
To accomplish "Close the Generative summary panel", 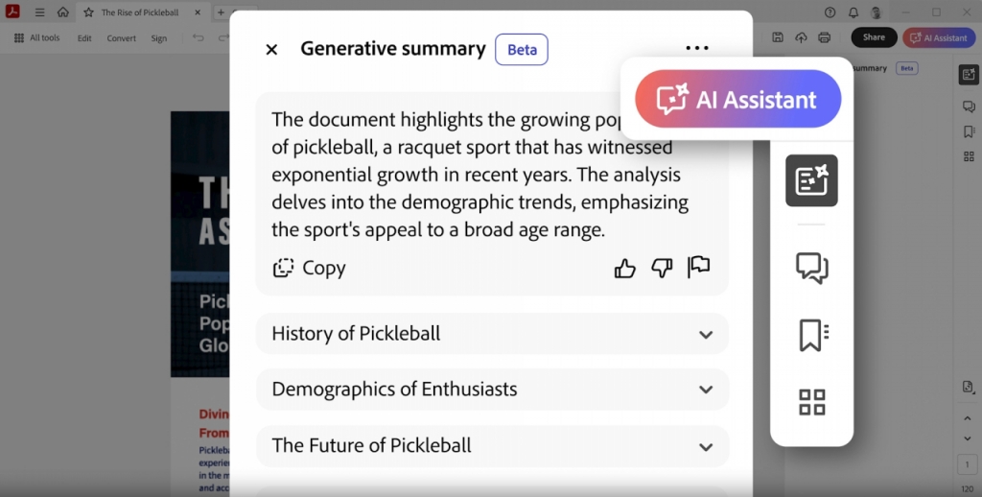I will click(271, 50).
